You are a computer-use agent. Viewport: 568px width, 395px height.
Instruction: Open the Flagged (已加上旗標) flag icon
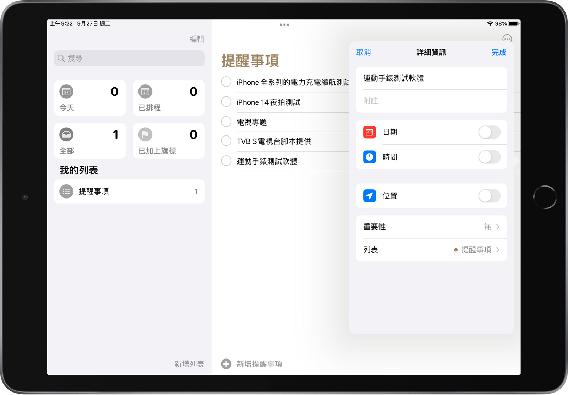145,134
